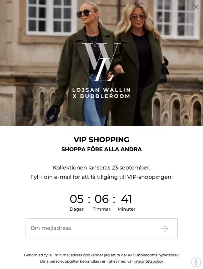Click the countdown hours value 06
The image size is (203, 269).
[101, 199]
